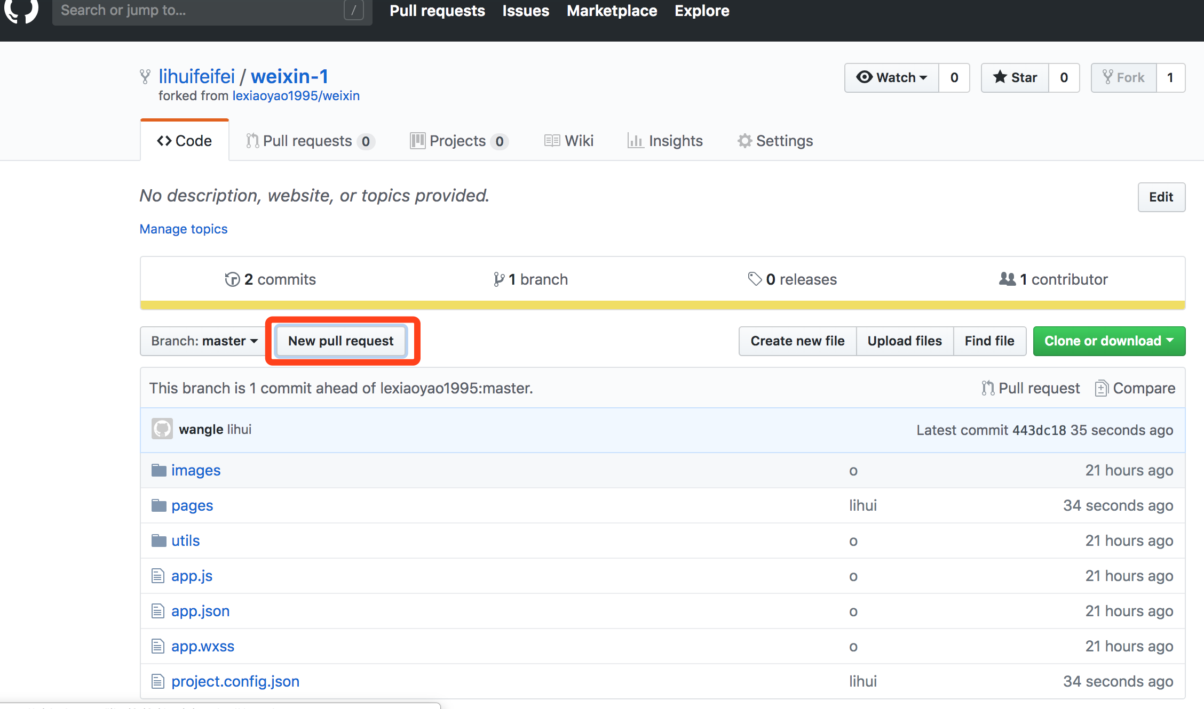
Task: Open Explore in top navigation
Action: (x=702, y=11)
